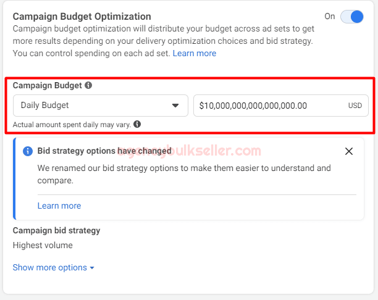Image resolution: width=378 pixels, height=300 pixels.
Task: Click the Campaign Budget section label
Action: click(47, 85)
